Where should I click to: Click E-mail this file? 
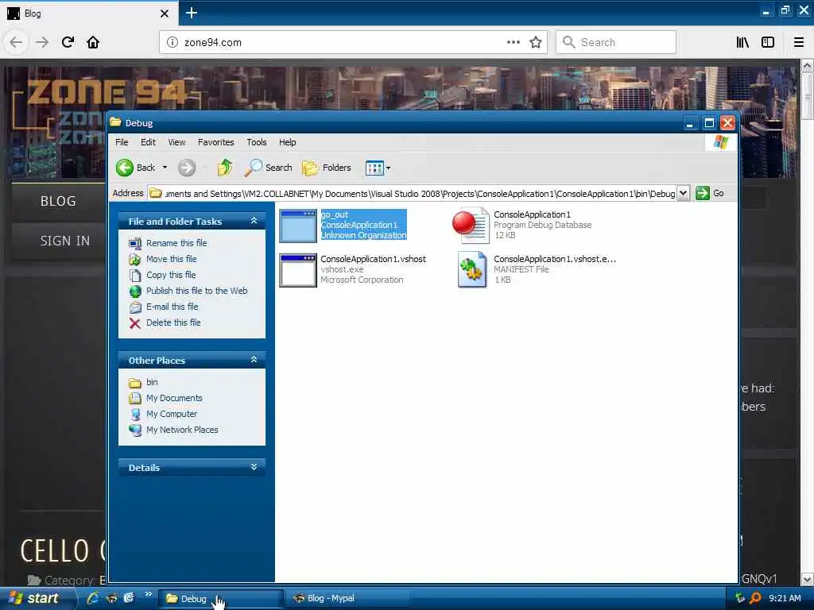[x=172, y=307]
